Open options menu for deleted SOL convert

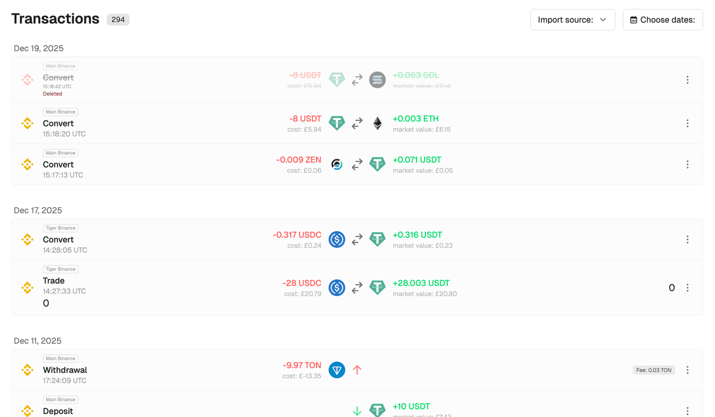[687, 80]
